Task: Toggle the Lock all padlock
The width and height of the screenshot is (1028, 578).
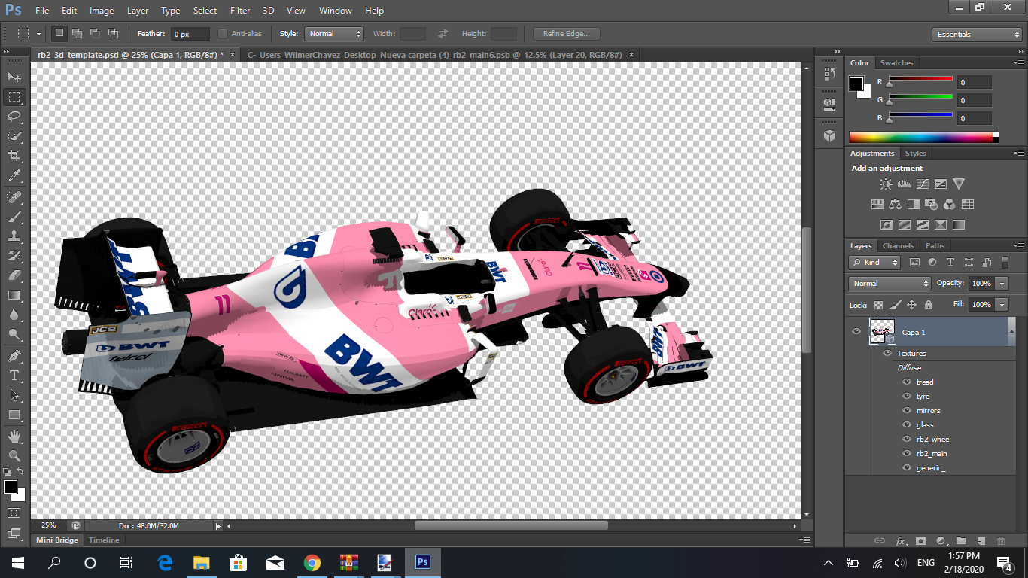Action: tap(928, 305)
